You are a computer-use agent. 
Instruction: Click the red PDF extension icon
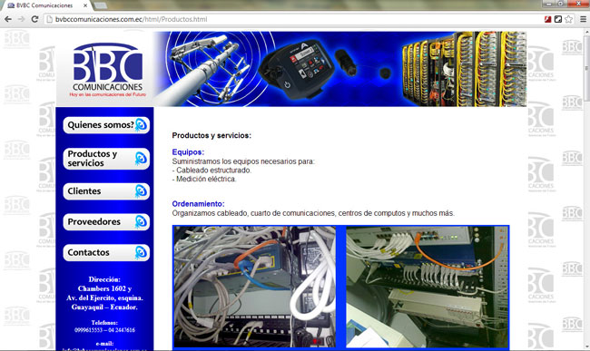pyautogui.click(x=548, y=19)
